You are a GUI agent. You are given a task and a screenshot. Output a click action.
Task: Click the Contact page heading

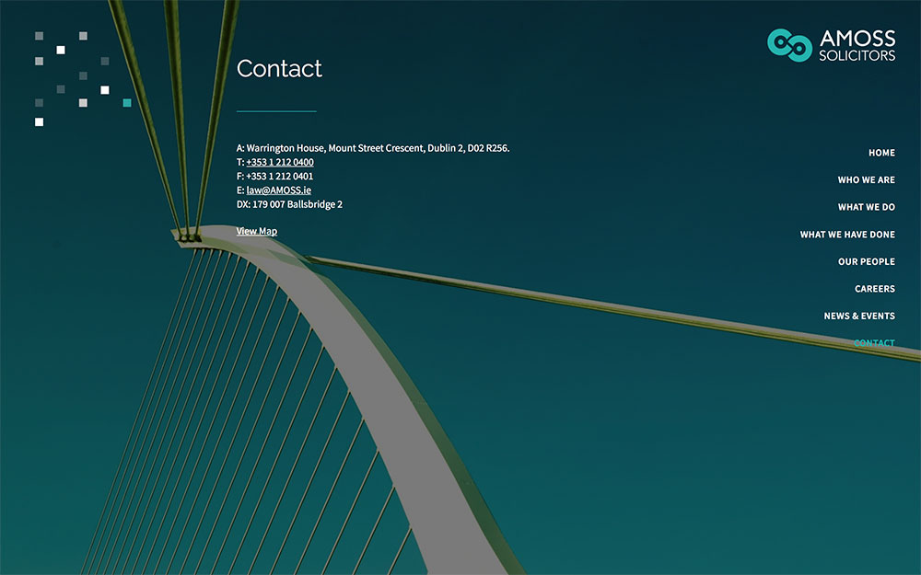pyautogui.click(x=279, y=69)
